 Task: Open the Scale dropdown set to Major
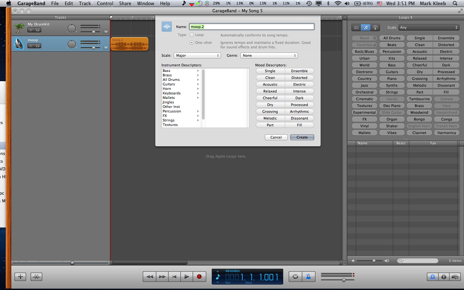tap(197, 55)
